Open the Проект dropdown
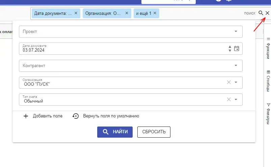271x167 pixels. tap(236, 31)
